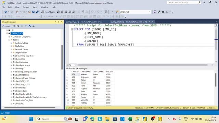Screen dimensions: 219x123
Task: Open the Connect dropdown in Object Explorer
Action: pos(7,26)
